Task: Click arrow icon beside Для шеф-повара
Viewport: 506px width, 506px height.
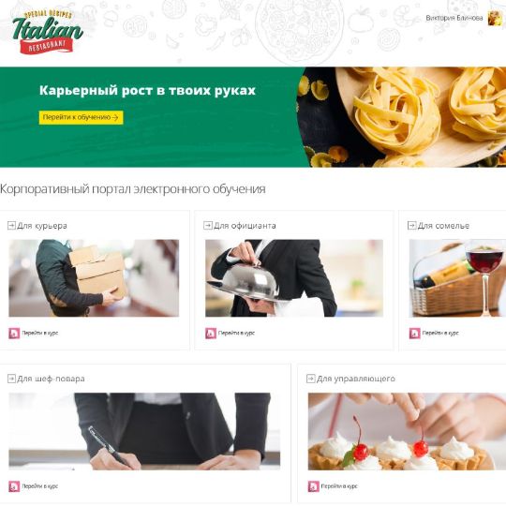Action: pyautogui.click(x=11, y=379)
